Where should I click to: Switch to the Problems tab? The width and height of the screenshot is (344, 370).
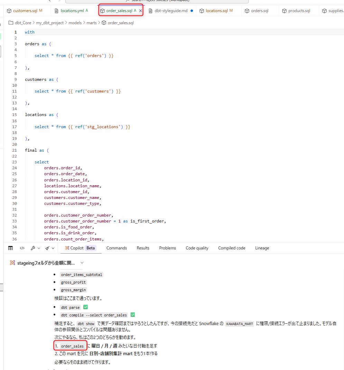[x=167, y=248]
